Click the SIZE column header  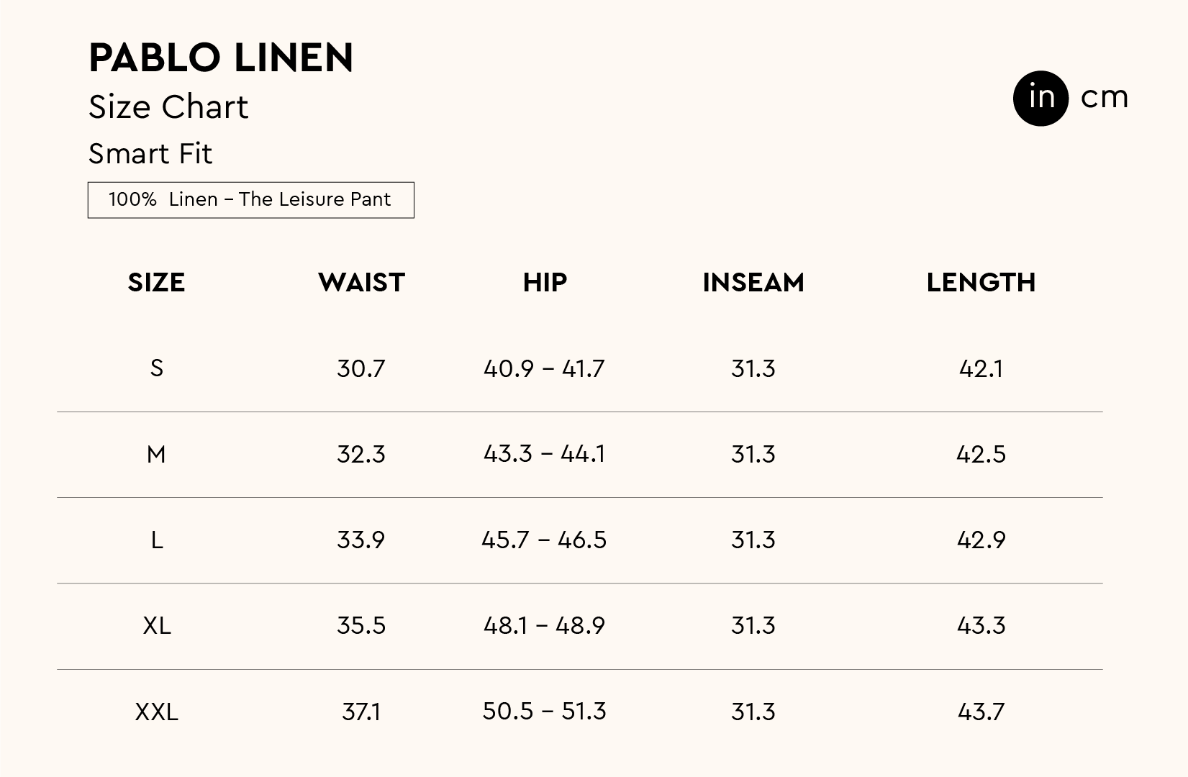156,283
